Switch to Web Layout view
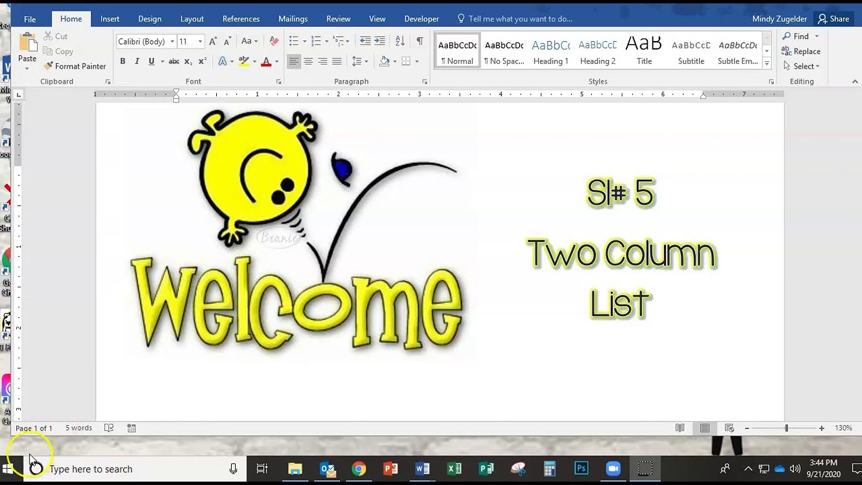862x485 pixels. point(729,428)
